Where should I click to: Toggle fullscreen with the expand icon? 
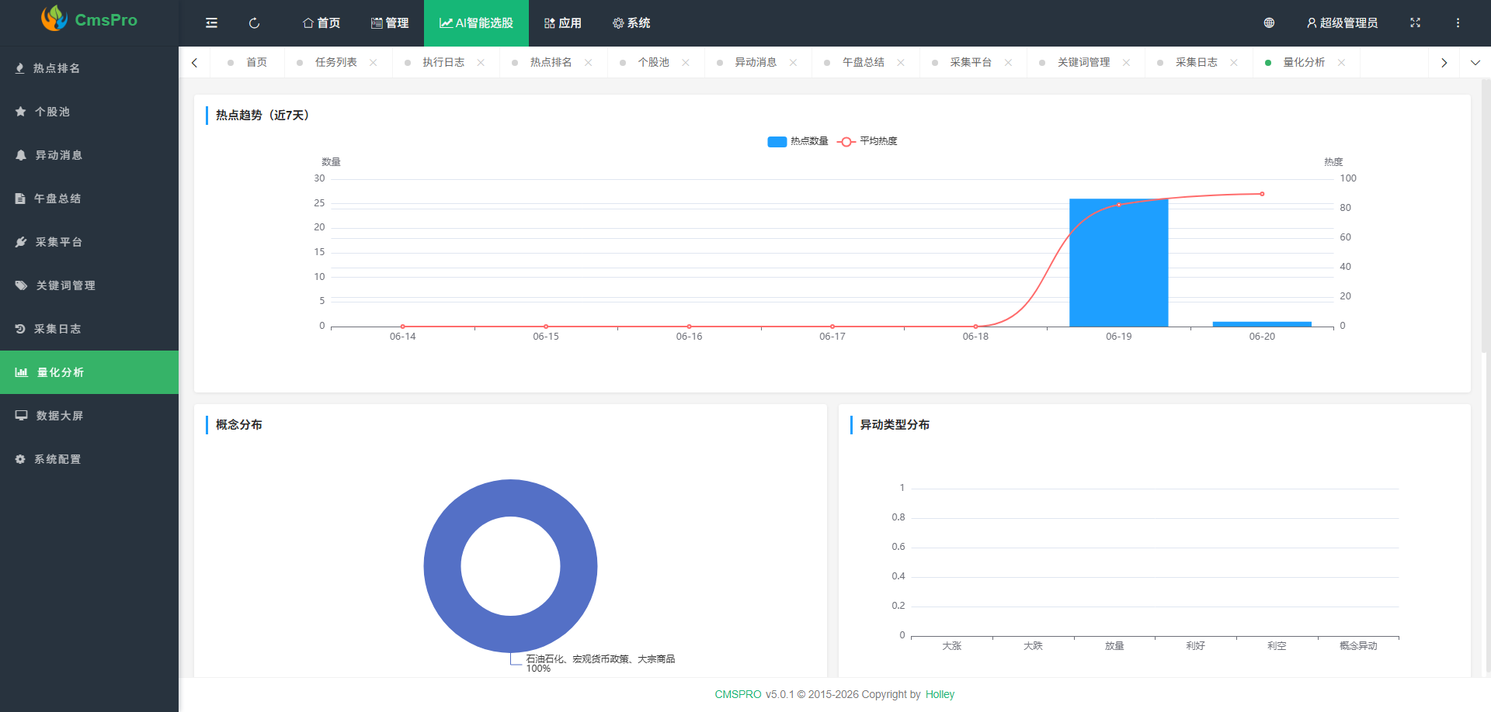click(1415, 23)
